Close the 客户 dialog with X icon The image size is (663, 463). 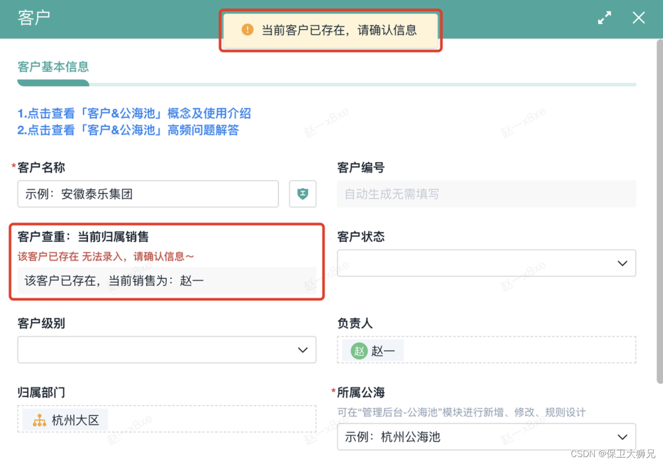pyautogui.click(x=639, y=18)
